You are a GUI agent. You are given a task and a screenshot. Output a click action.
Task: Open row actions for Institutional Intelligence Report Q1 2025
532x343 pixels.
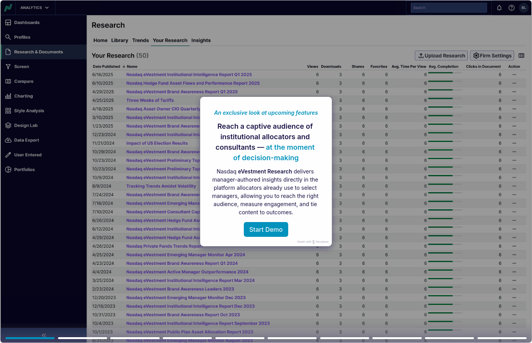514,75
